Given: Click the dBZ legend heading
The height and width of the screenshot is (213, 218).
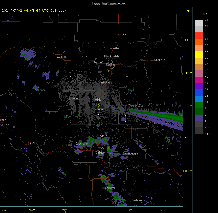Looking at the screenshot, I should 205,13.
